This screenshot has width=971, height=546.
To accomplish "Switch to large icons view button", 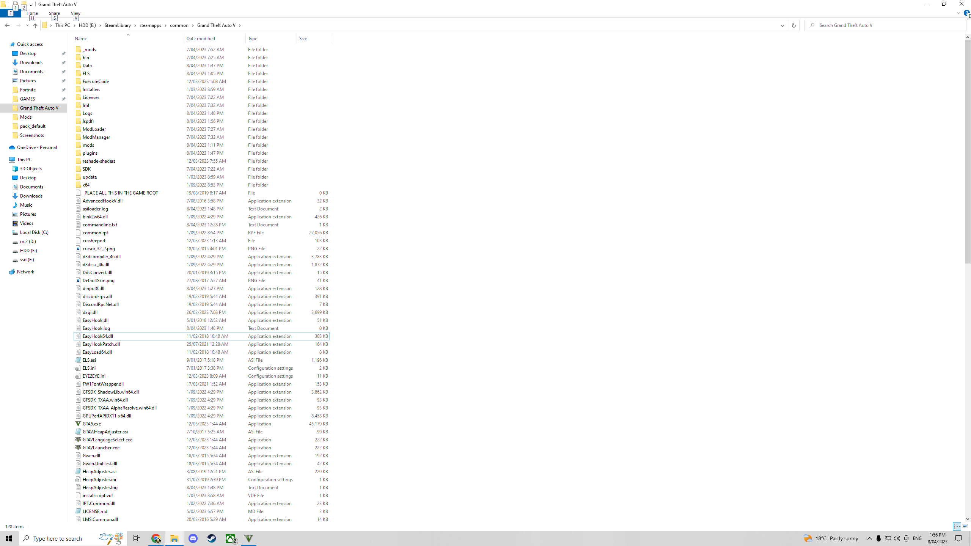I will click(965, 526).
